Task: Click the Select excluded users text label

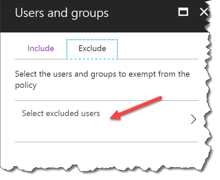Action: pyautogui.click(x=61, y=113)
